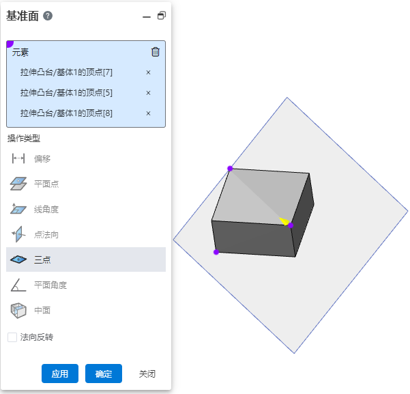Remove 顶点[7] from the elements list
Viewport: 410px width, 394px height.
coord(148,72)
